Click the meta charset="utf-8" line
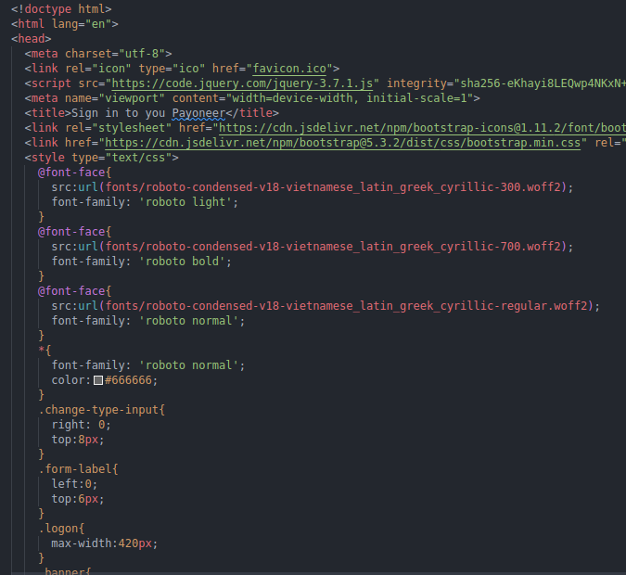626x575 pixels. tap(98, 54)
